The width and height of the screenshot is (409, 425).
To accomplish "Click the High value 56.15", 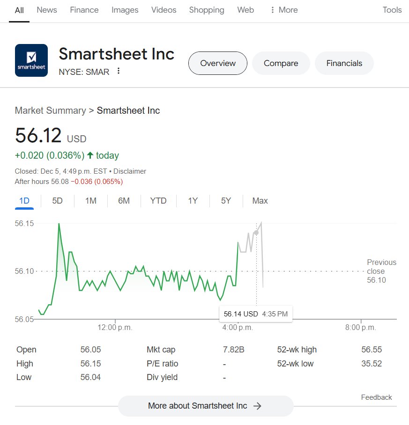I will [x=90, y=364].
